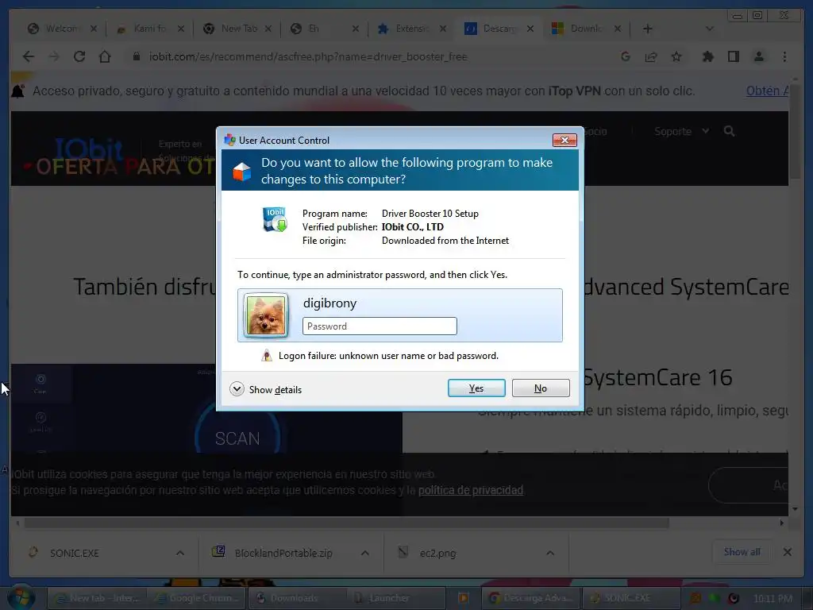Switch to SONIC.EXE taskbar window

630,598
